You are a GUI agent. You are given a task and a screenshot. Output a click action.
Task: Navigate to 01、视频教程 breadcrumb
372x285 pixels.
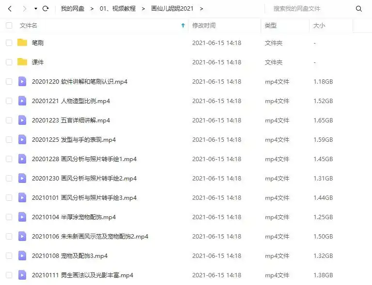coord(118,9)
